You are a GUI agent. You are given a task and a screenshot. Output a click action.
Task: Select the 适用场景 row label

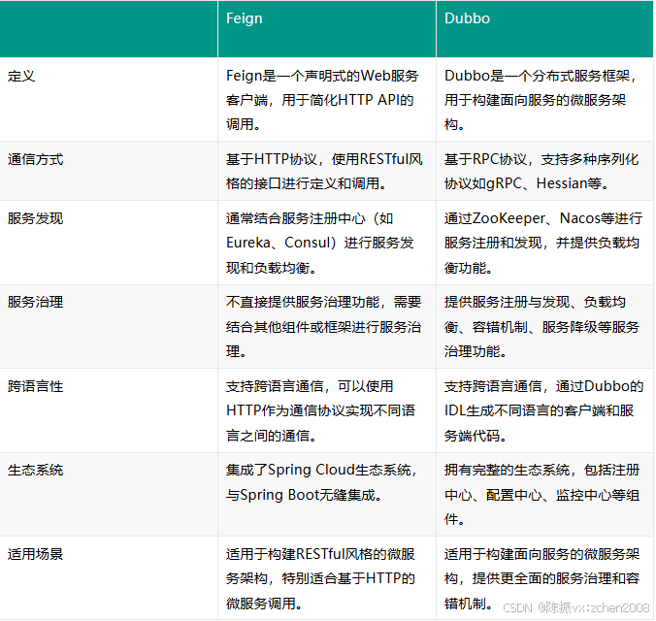35,554
